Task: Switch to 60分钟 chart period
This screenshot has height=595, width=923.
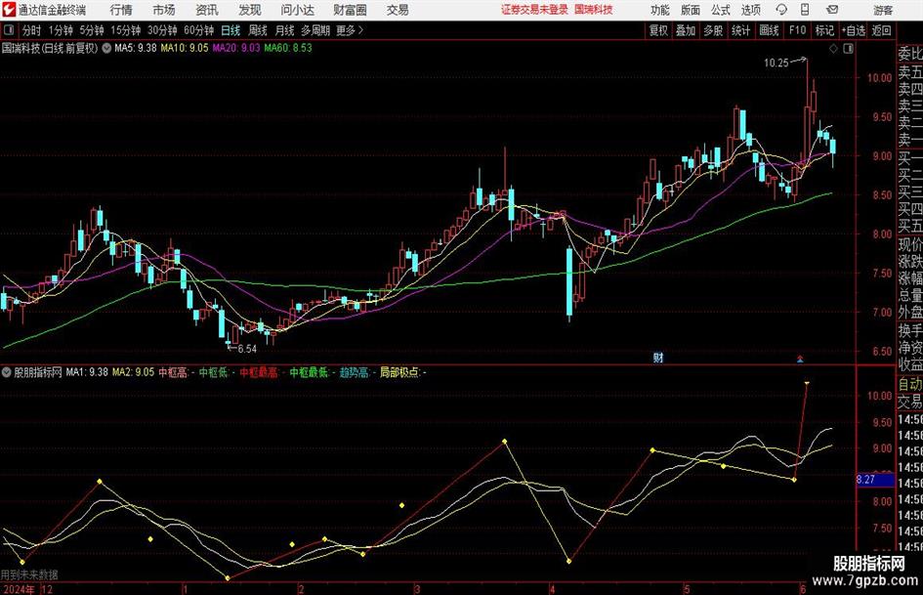Action: [198, 30]
